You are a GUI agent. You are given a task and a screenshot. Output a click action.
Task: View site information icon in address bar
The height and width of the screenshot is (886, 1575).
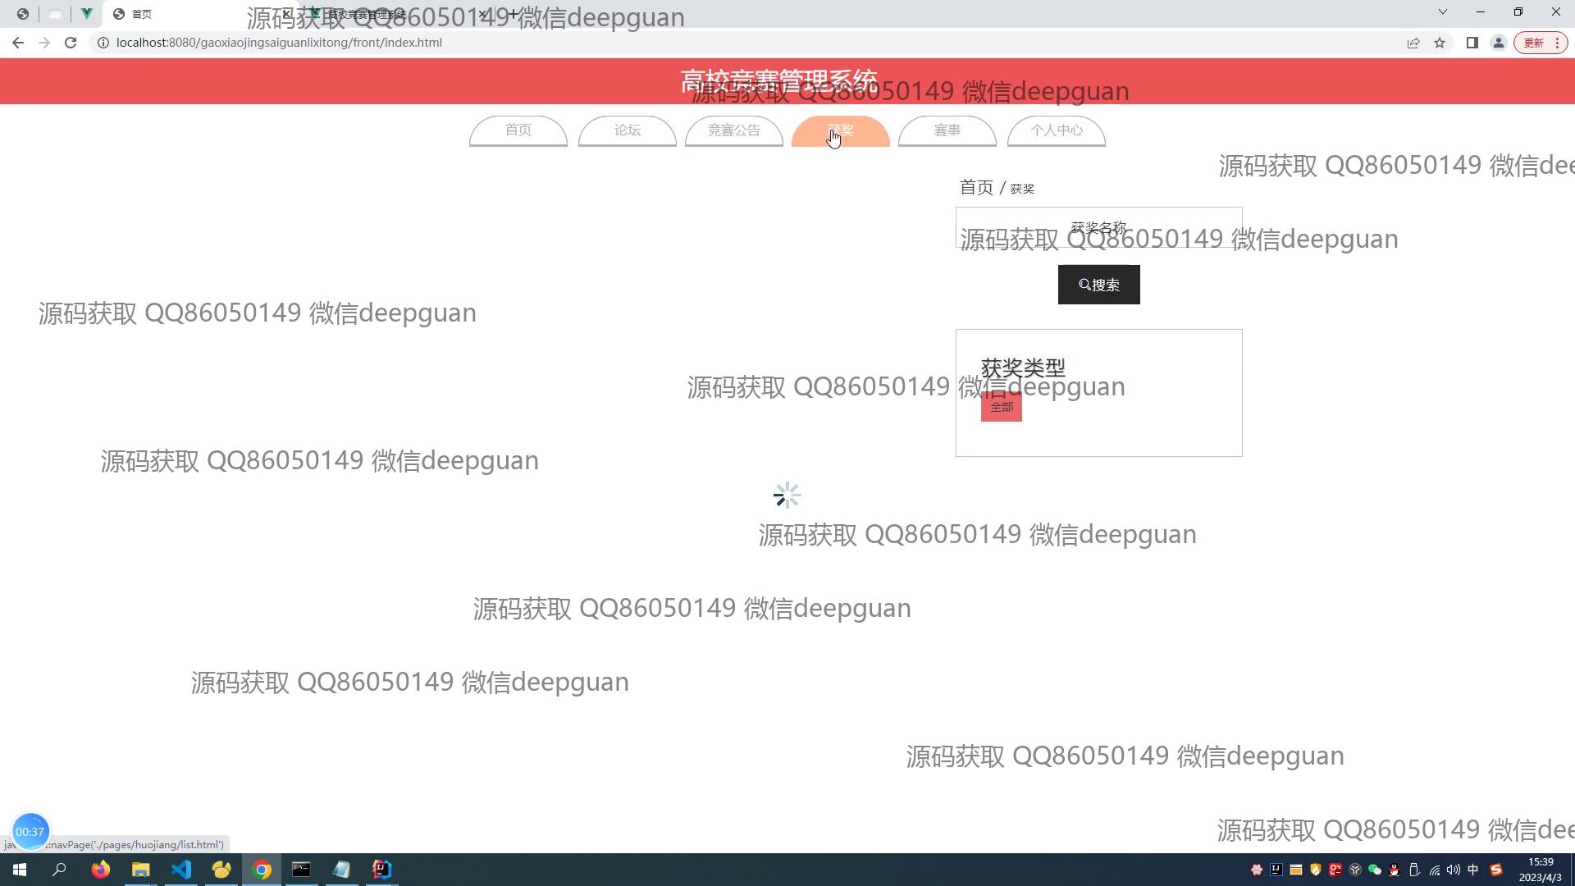[103, 43]
